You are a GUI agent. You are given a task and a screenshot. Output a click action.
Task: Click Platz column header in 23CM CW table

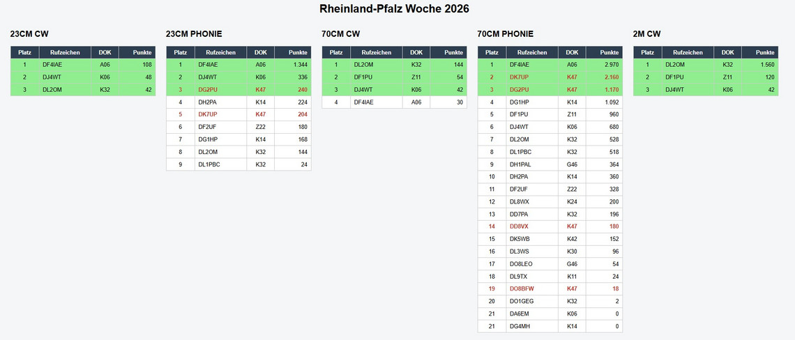point(24,52)
